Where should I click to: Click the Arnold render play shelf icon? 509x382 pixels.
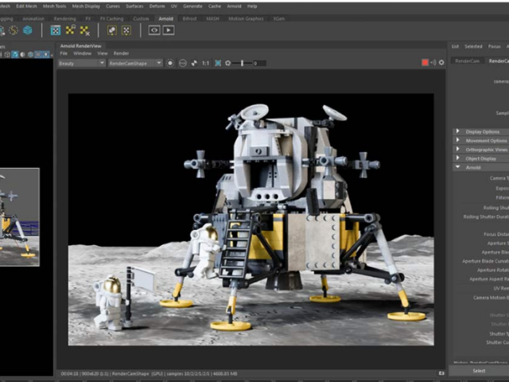click(169, 30)
